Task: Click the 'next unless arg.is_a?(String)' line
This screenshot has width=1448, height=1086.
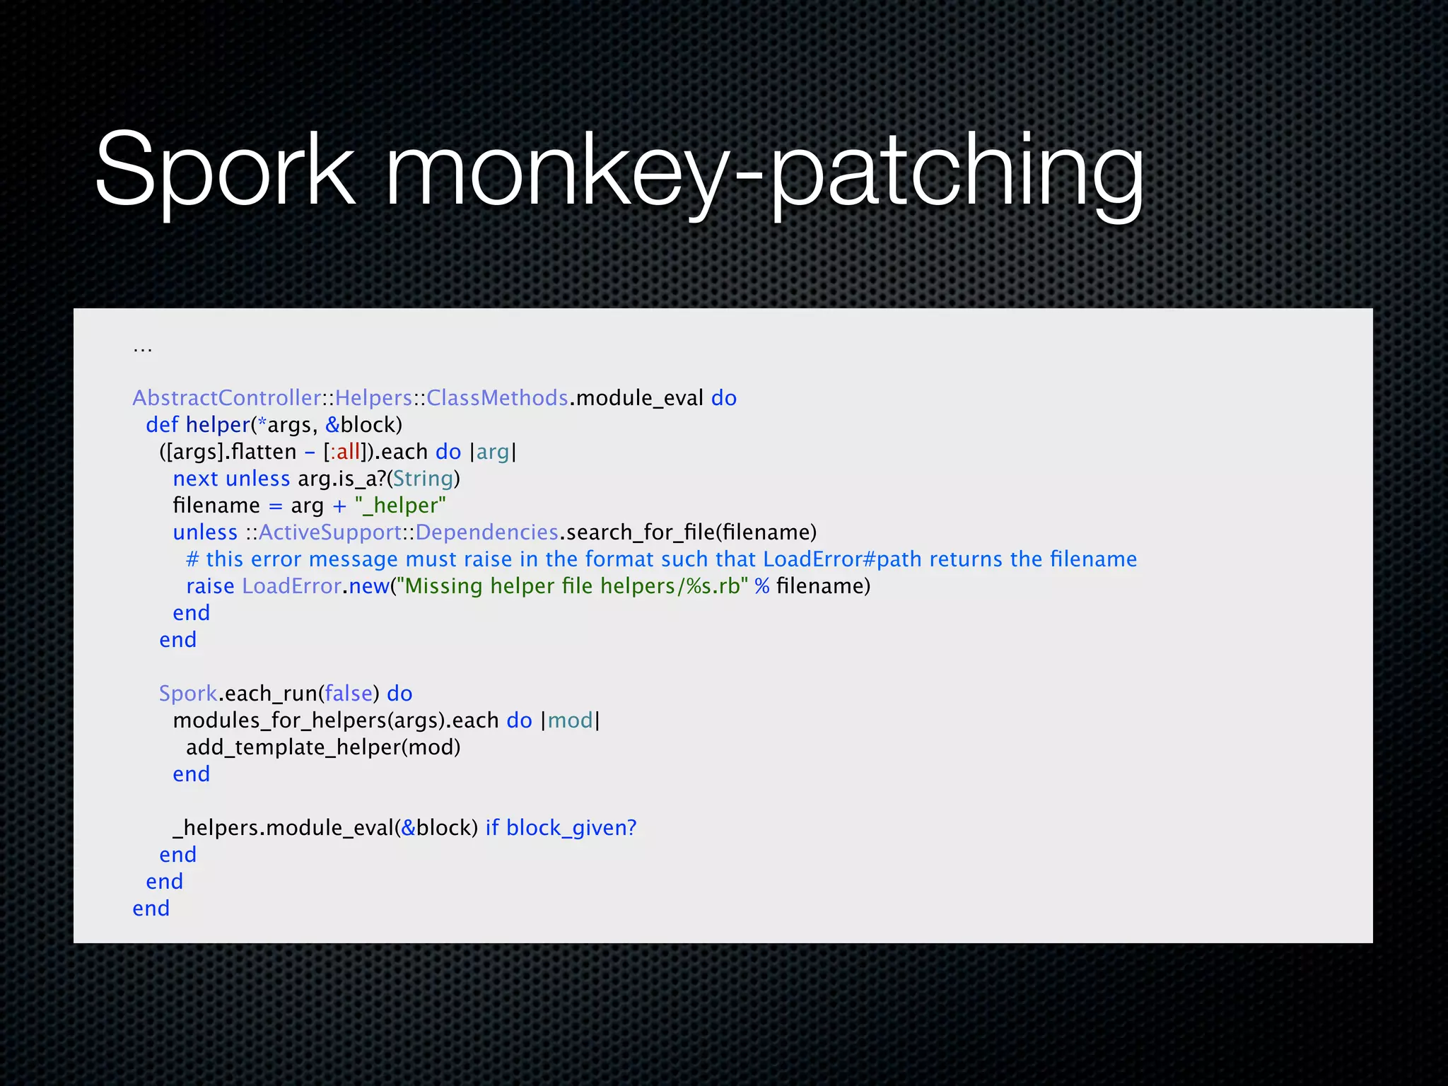Action: [x=317, y=479]
